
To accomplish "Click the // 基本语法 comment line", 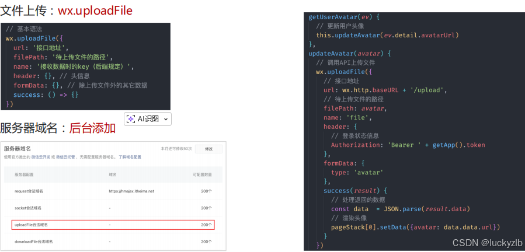I will [24, 29].
